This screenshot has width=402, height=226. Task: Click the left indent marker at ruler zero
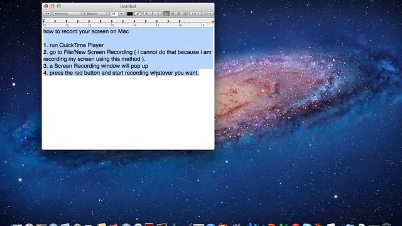(43, 21)
